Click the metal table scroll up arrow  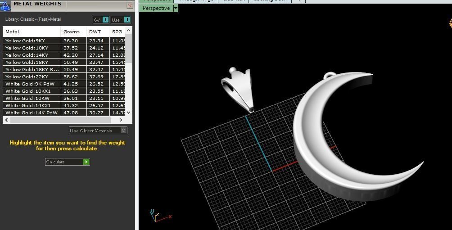129,30
